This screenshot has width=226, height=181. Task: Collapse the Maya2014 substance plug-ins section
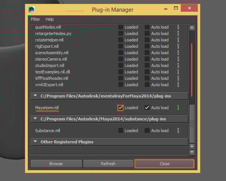click(35, 119)
